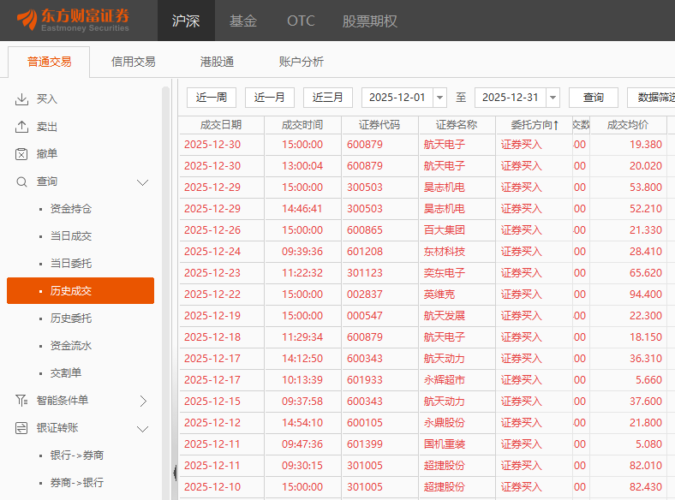Open 历史委托 in the sidebar
Viewport: 675px width, 500px height.
[x=71, y=318]
